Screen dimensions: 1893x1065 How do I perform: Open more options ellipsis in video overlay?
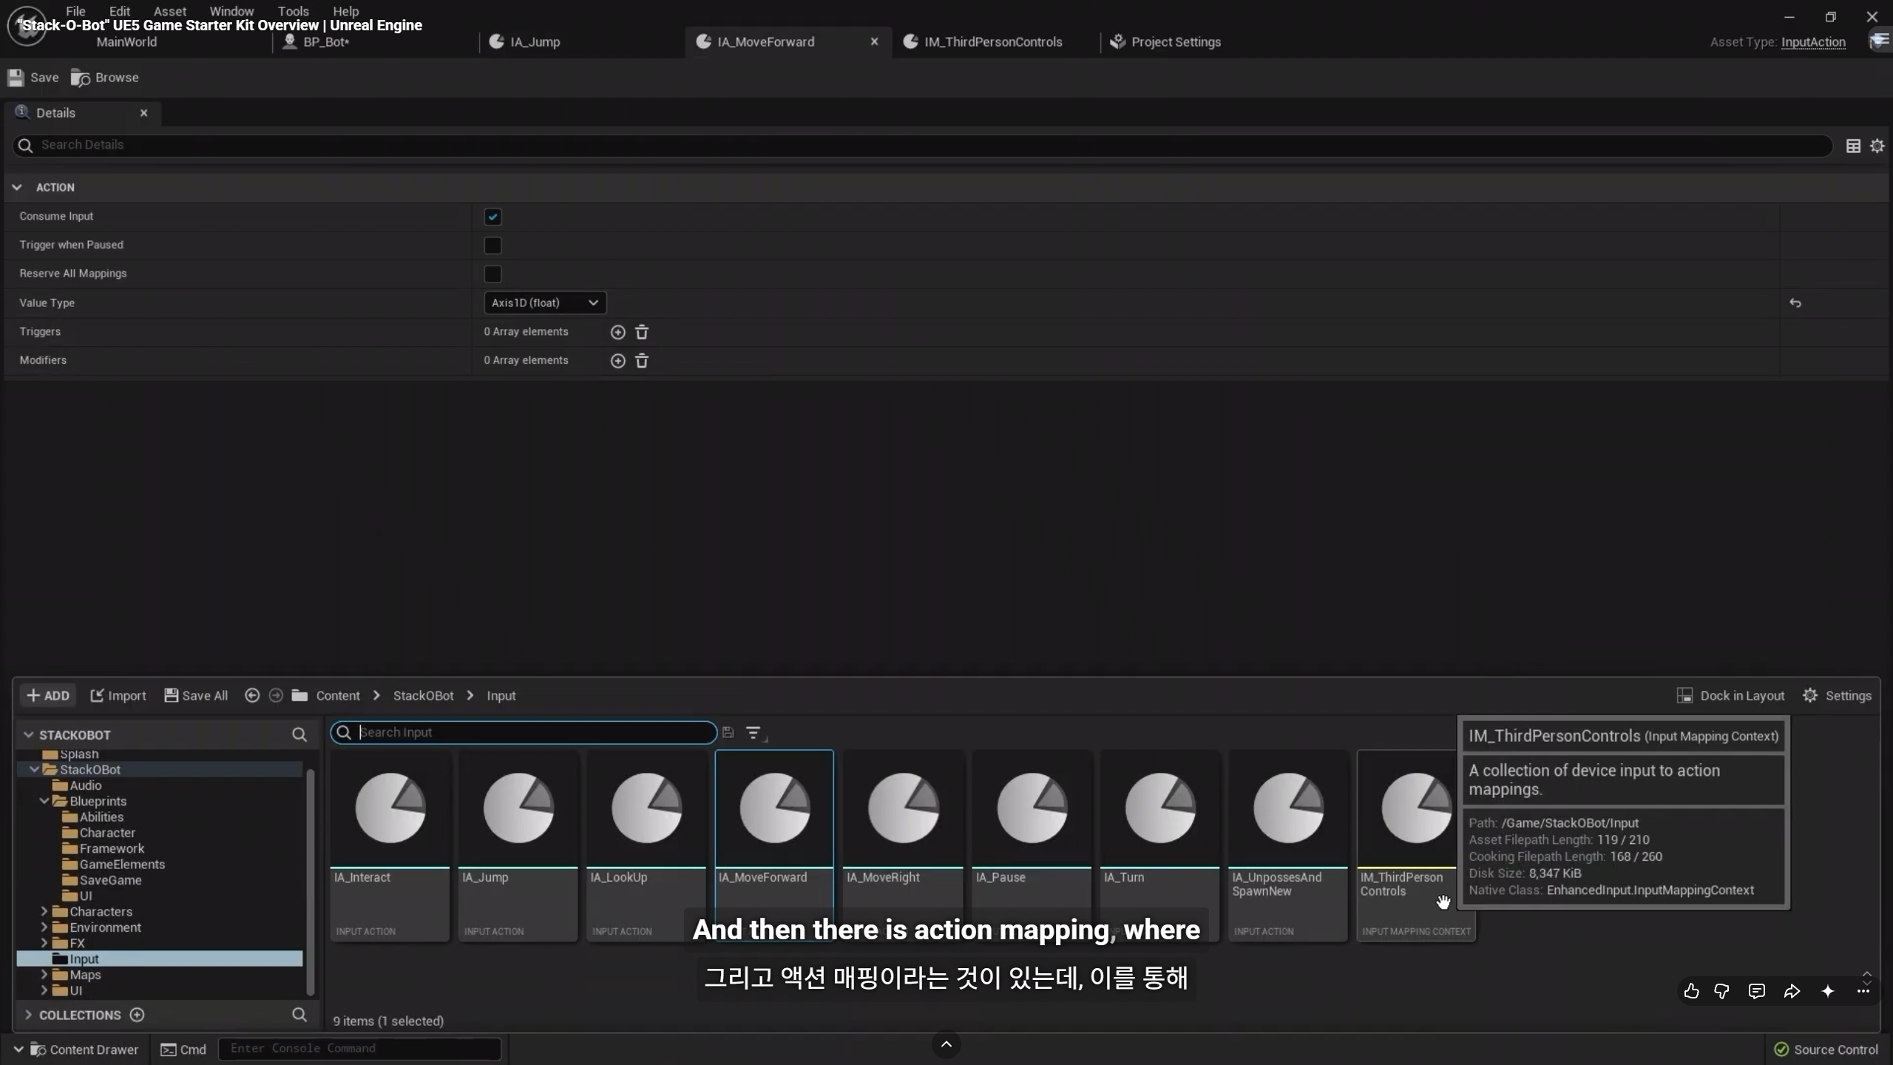click(x=1863, y=992)
